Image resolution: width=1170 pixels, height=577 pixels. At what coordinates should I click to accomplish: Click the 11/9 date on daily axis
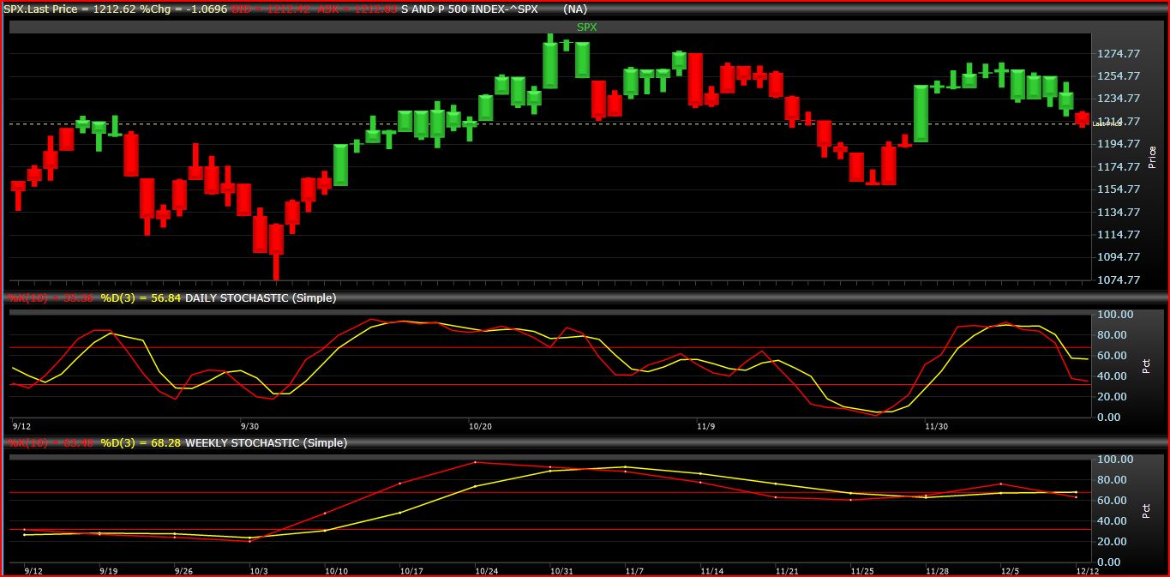(705, 426)
